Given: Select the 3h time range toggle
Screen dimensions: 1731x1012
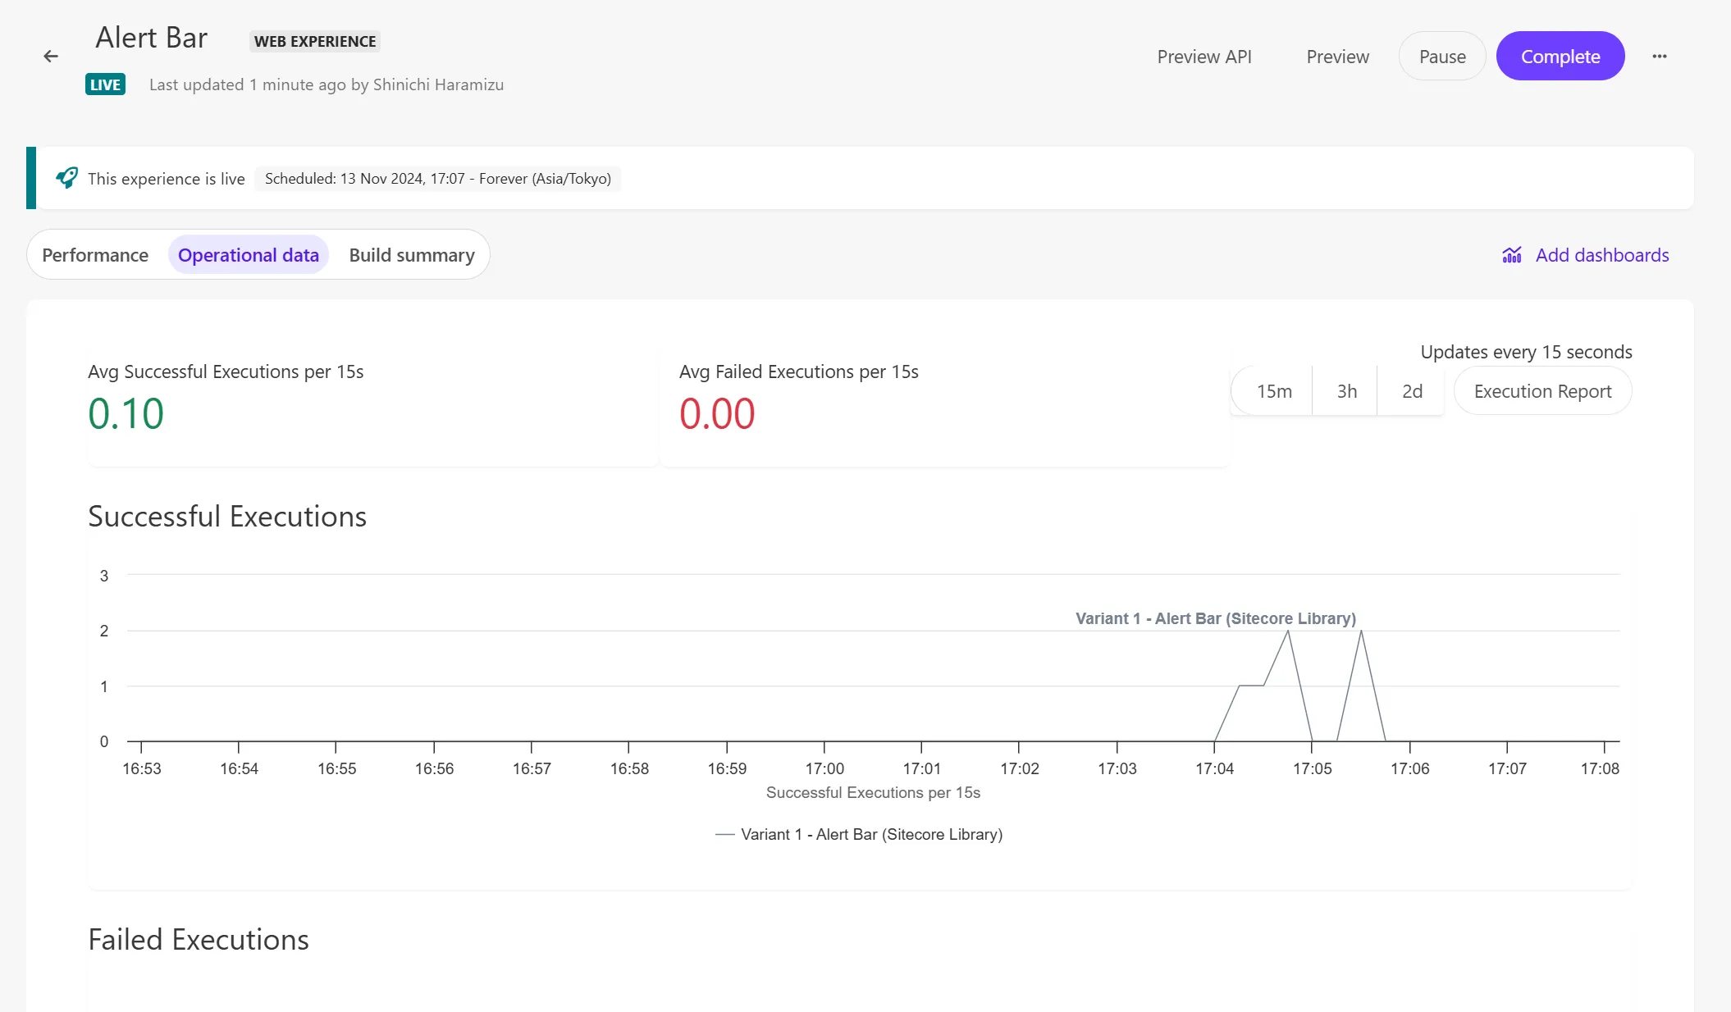Looking at the screenshot, I should (x=1345, y=390).
